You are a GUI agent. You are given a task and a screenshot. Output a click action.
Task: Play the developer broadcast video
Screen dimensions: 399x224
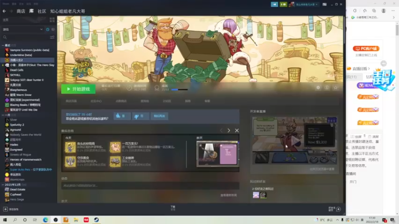[x=295, y=140]
